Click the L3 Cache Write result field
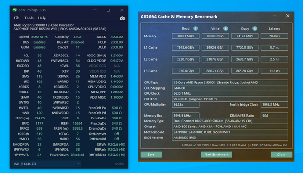The width and height of the screenshot is (303, 173). tap(215, 71)
